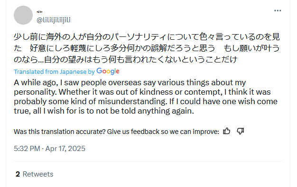
Task: Click the word "Japanese" in the translation label
Action: pyautogui.click(x=73, y=72)
